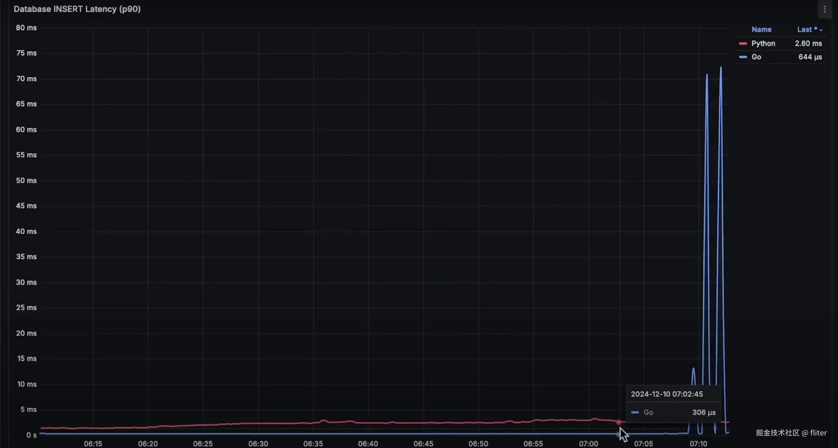Image resolution: width=838 pixels, height=448 pixels.
Task: Toggle visibility of the Go series in legend
Action: (756, 57)
